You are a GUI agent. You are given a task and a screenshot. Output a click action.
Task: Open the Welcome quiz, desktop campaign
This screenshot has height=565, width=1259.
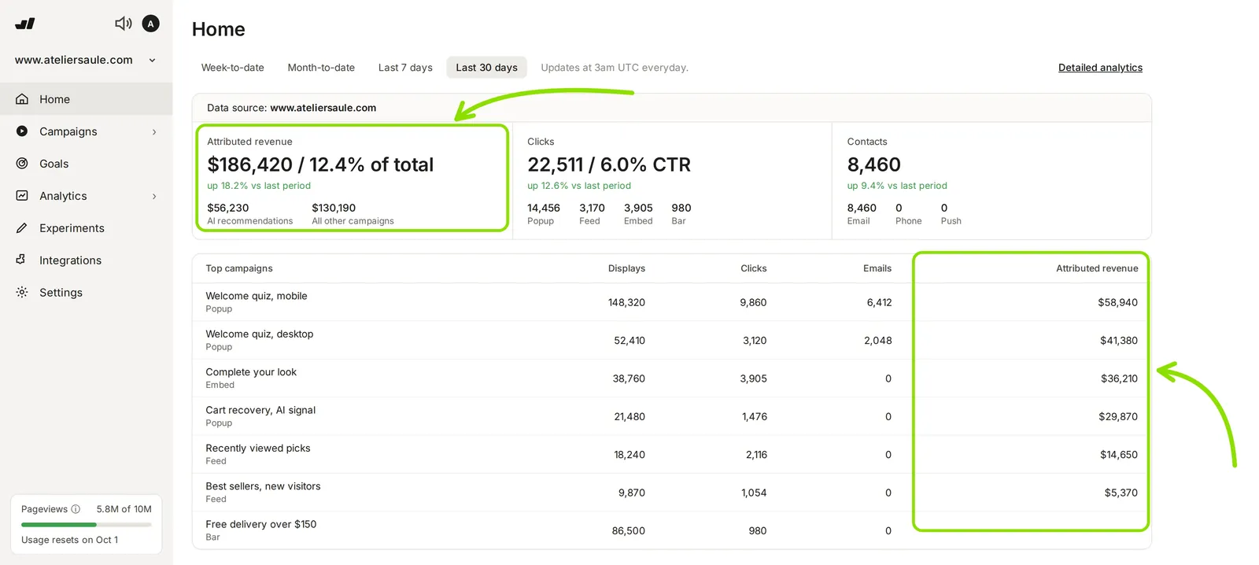click(x=260, y=334)
